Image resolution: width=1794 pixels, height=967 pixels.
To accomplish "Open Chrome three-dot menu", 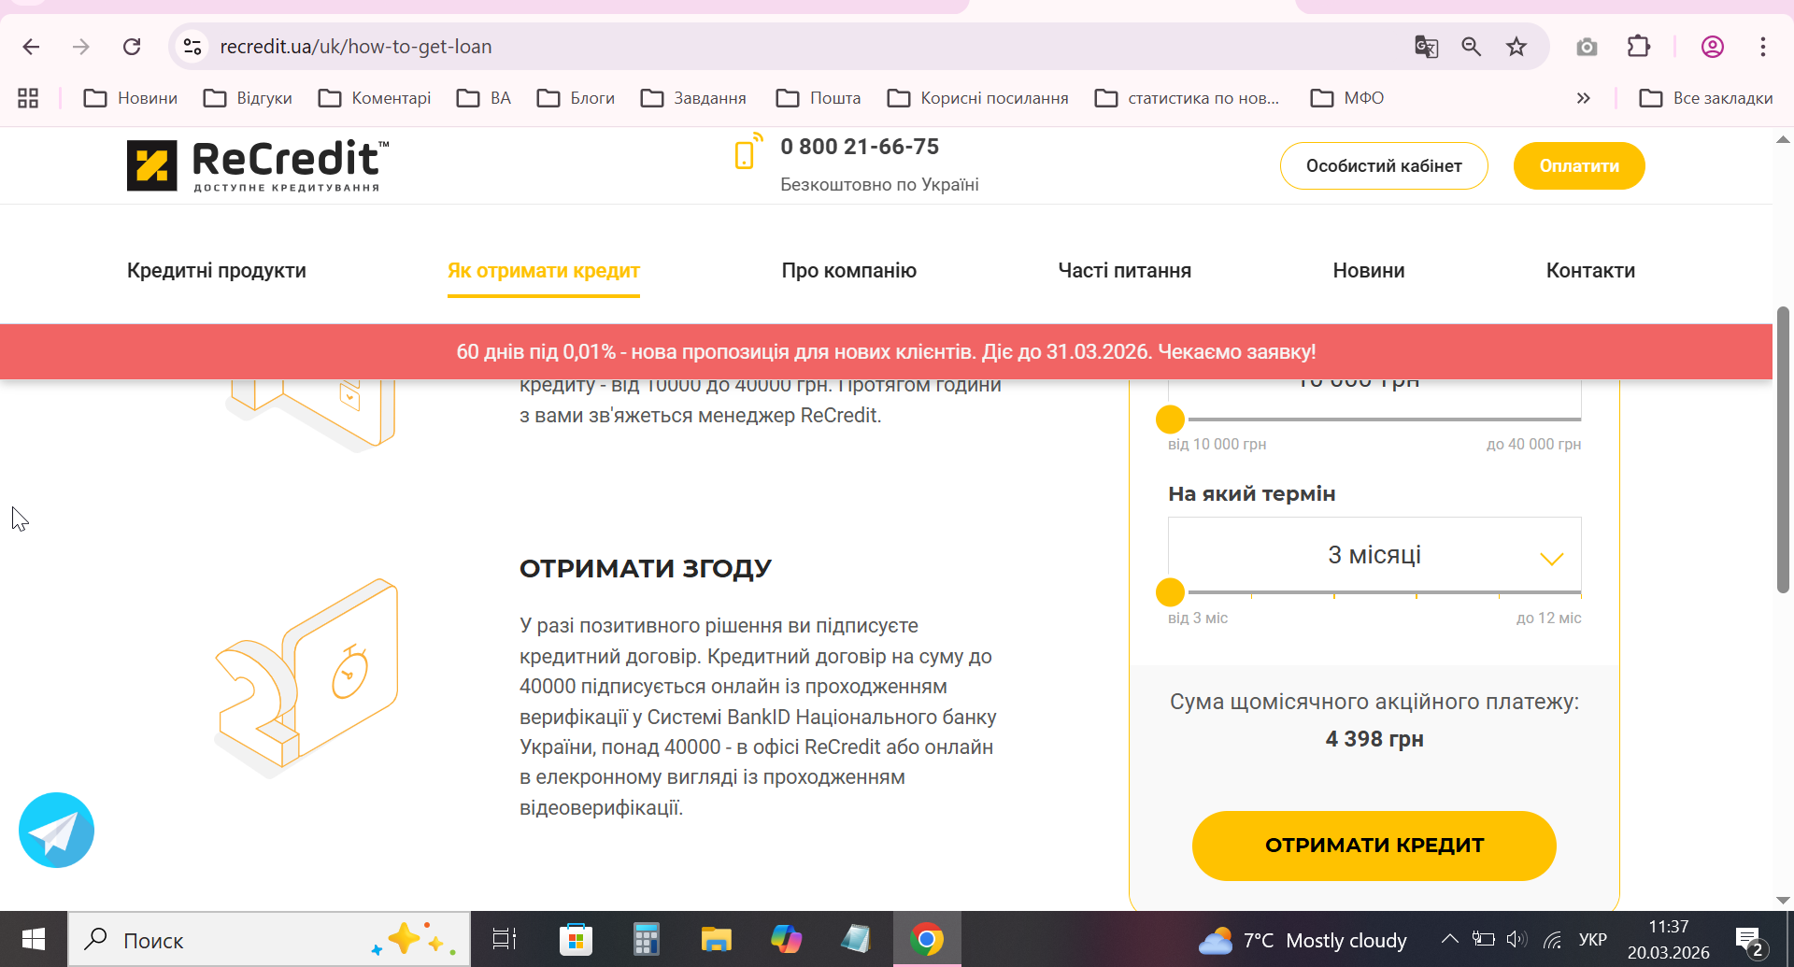I will pyautogui.click(x=1763, y=47).
